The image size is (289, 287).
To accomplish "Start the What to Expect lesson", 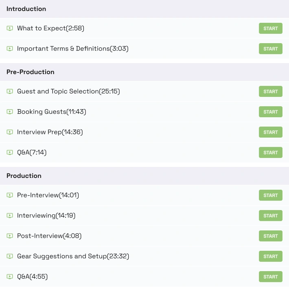I will tap(270, 28).
